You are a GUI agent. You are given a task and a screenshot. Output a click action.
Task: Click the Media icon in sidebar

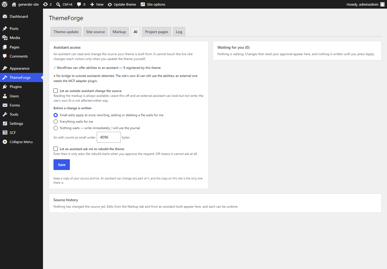[5, 38]
